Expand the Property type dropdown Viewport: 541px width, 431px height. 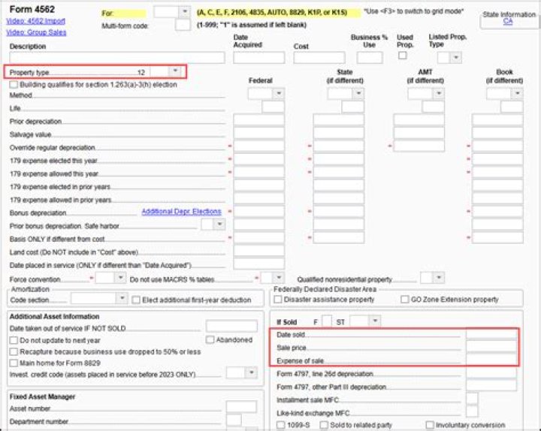coord(174,71)
